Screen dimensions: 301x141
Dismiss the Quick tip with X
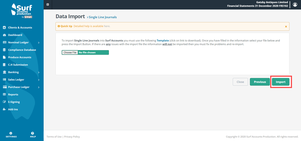(286, 27)
